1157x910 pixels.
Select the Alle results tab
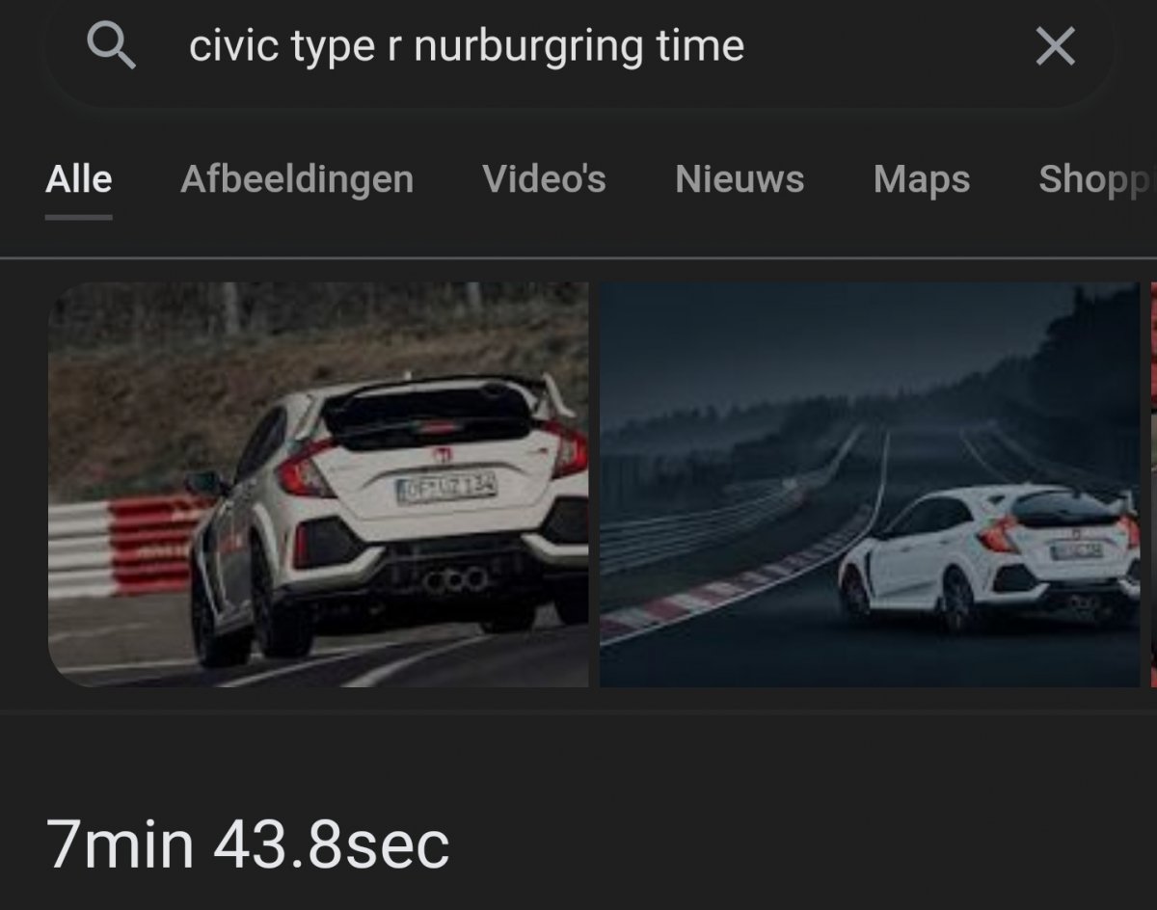[79, 179]
